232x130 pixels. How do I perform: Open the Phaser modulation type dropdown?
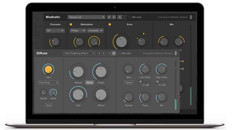[78, 31]
